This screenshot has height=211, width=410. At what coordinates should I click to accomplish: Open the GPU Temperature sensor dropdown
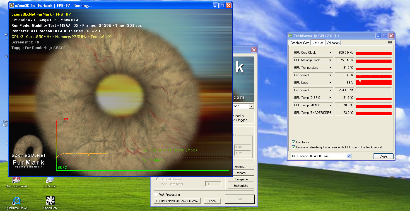click(x=331, y=68)
